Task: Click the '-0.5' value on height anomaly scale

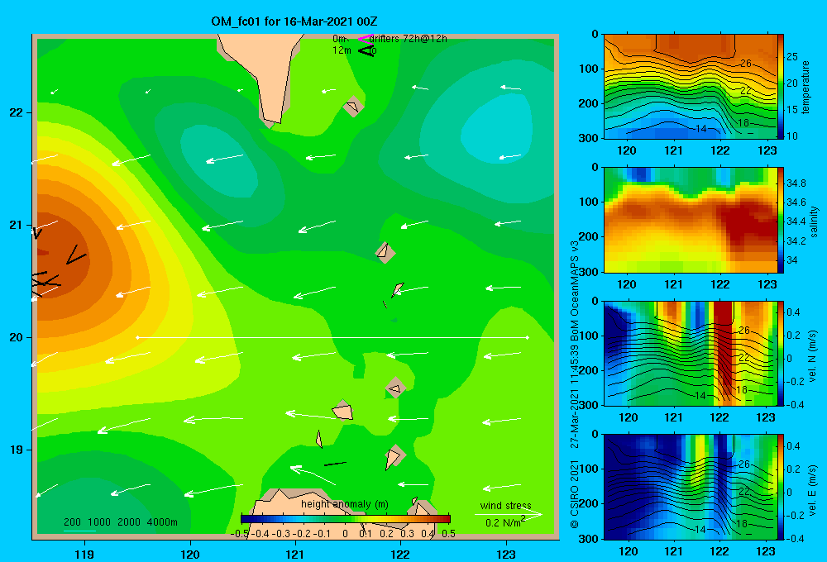Action: pos(239,533)
